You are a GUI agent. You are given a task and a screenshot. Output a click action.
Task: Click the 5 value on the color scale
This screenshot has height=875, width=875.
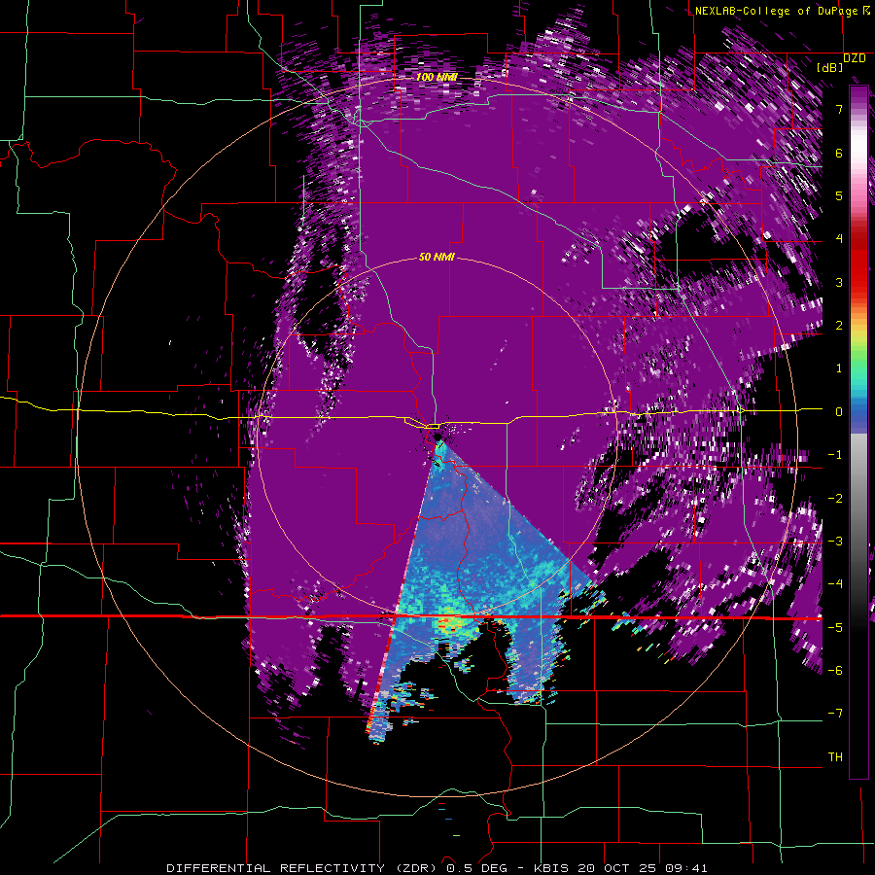coord(839,195)
